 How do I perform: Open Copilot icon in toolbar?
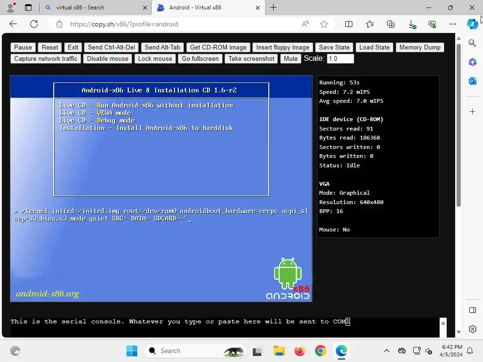472,24
